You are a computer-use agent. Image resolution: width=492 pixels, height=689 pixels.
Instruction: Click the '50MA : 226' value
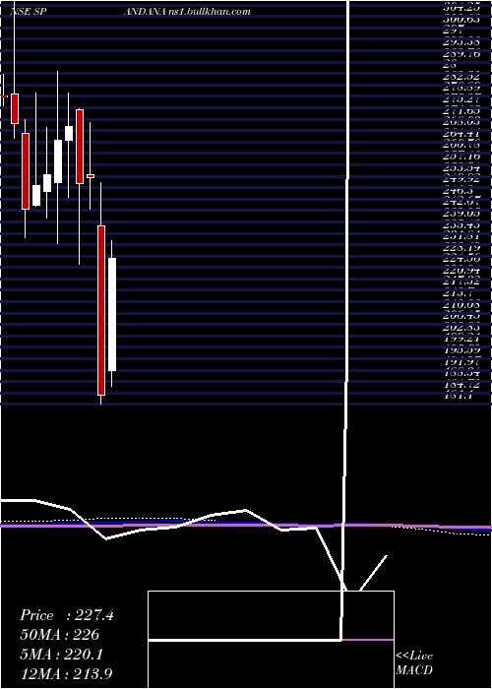point(60,635)
